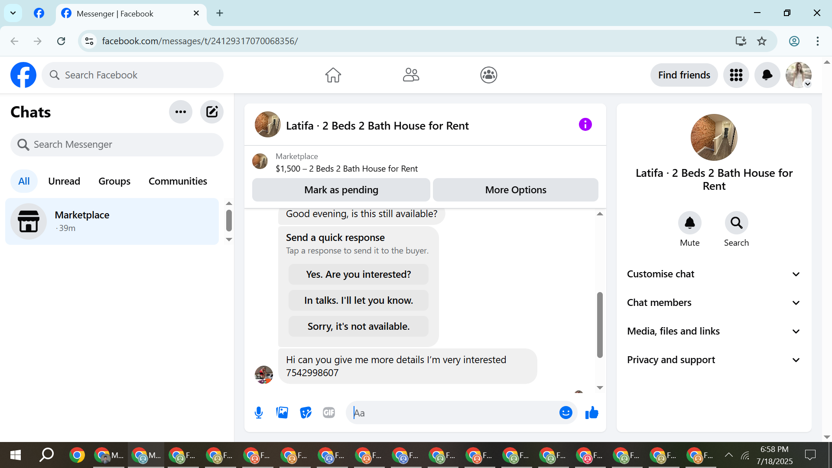
Task: Send a thumbs-up like
Action: [591, 413]
